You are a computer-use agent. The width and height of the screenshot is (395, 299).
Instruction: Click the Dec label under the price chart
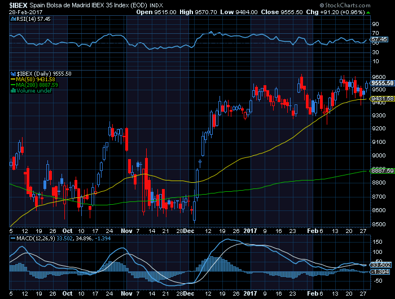[x=189, y=231]
